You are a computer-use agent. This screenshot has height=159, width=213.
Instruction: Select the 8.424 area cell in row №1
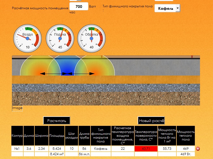[57, 149]
